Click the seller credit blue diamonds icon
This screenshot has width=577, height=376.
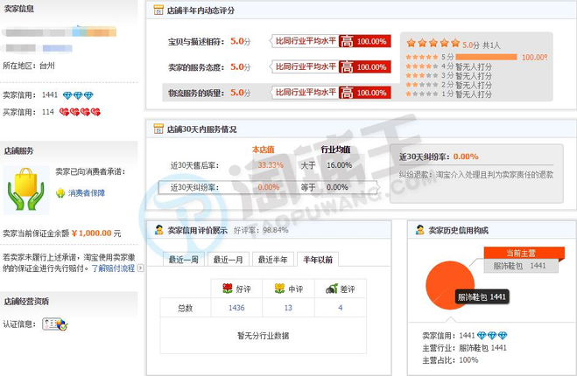79,95
